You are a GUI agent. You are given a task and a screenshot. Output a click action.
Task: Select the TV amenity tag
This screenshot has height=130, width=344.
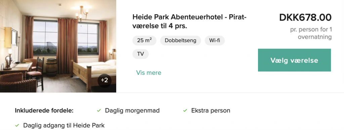[x=140, y=54]
